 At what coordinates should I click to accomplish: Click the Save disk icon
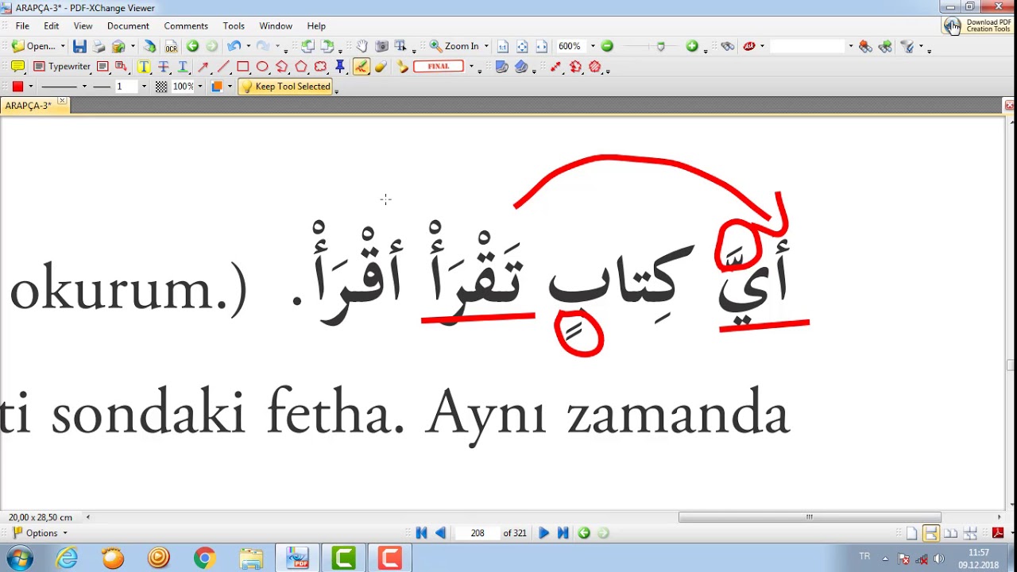point(79,46)
